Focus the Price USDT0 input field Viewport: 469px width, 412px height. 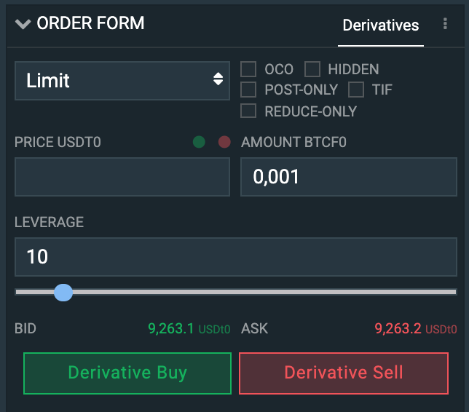(122, 177)
